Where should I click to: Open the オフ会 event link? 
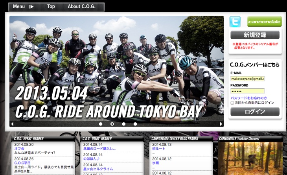click(19, 149)
